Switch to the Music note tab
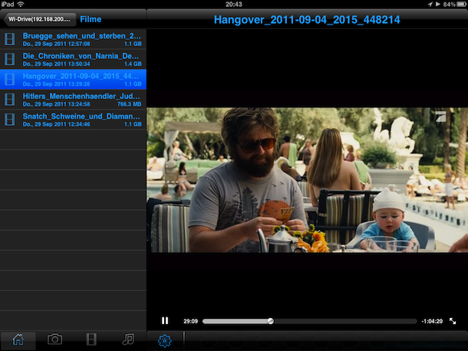This screenshot has width=468, height=351. click(128, 340)
